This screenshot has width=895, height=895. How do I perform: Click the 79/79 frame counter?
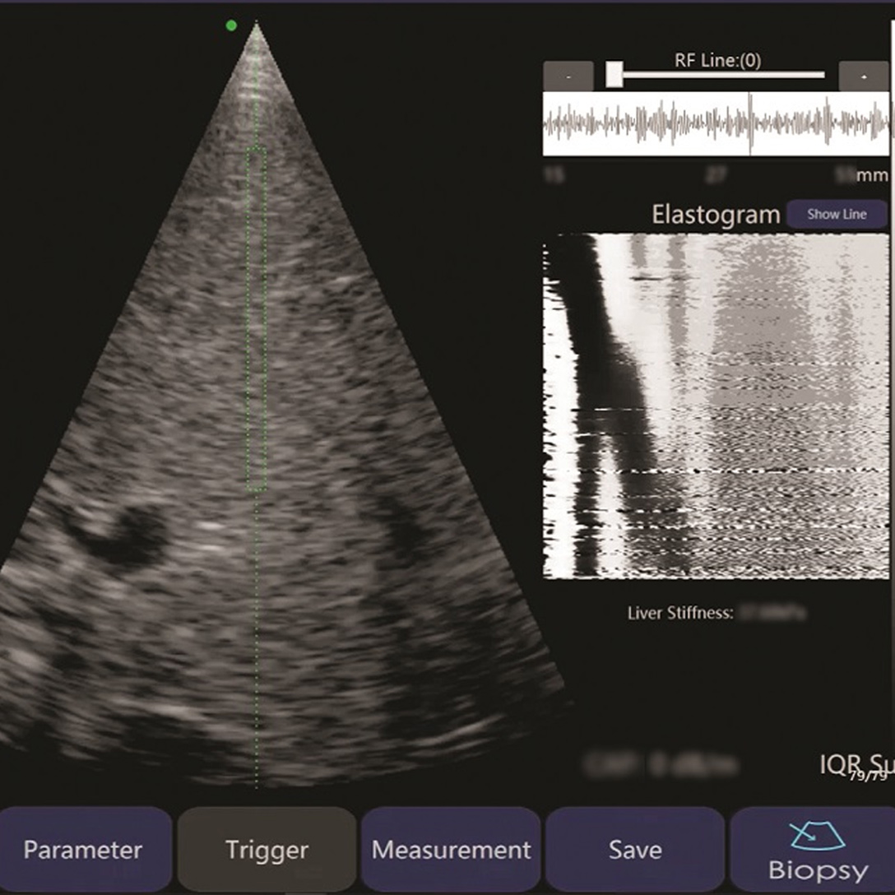(866, 777)
